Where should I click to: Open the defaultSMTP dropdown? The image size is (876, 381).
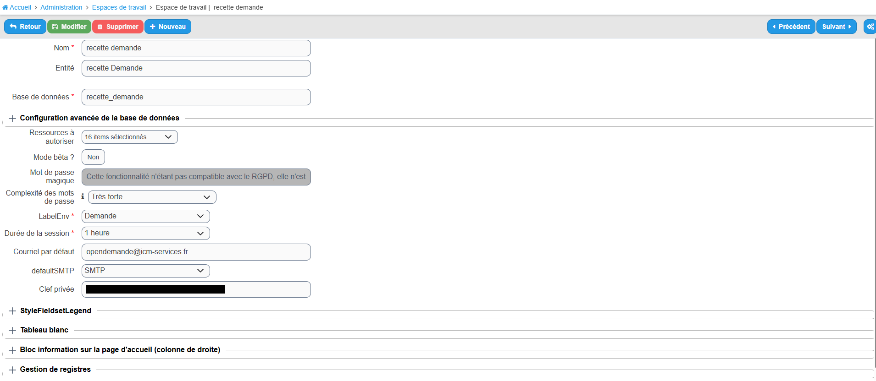146,271
